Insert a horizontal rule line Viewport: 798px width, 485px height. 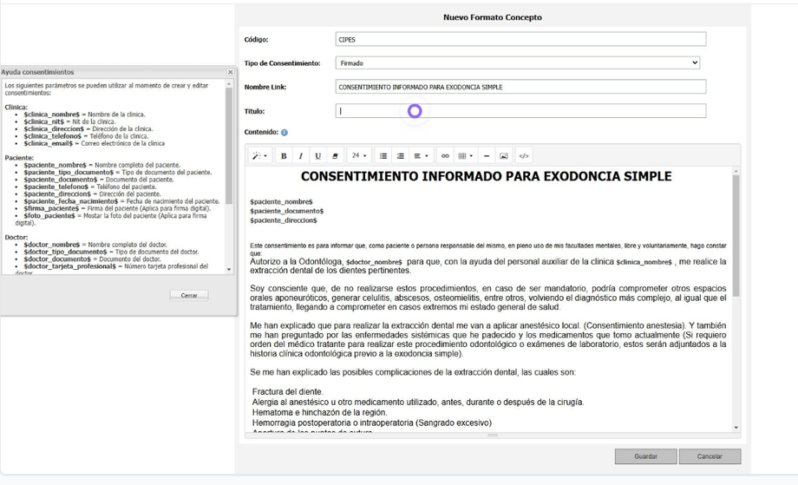[x=487, y=155]
